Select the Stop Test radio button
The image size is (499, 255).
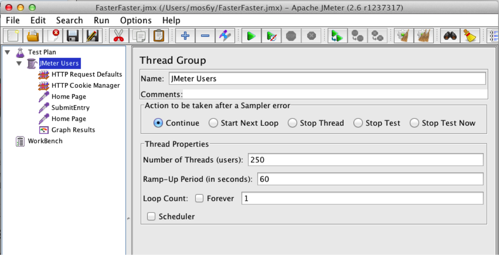pos(358,123)
